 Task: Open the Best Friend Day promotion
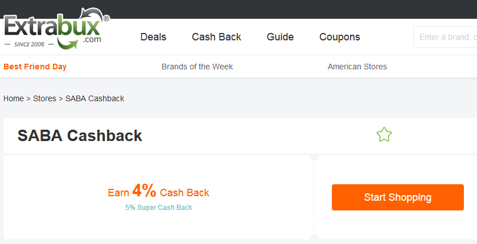tap(35, 67)
